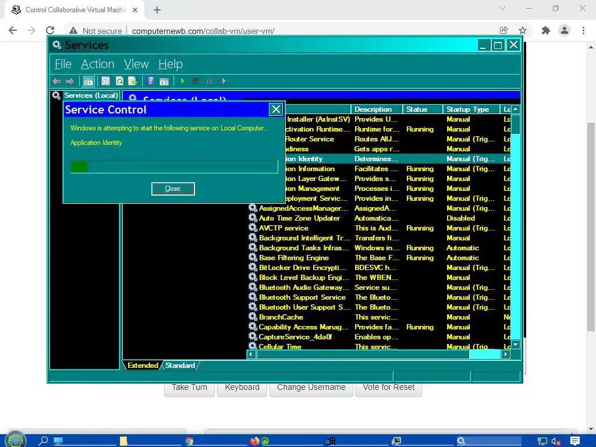Click the Service Control progress bar
596x447 pixels.
click(x=174, y=166)
